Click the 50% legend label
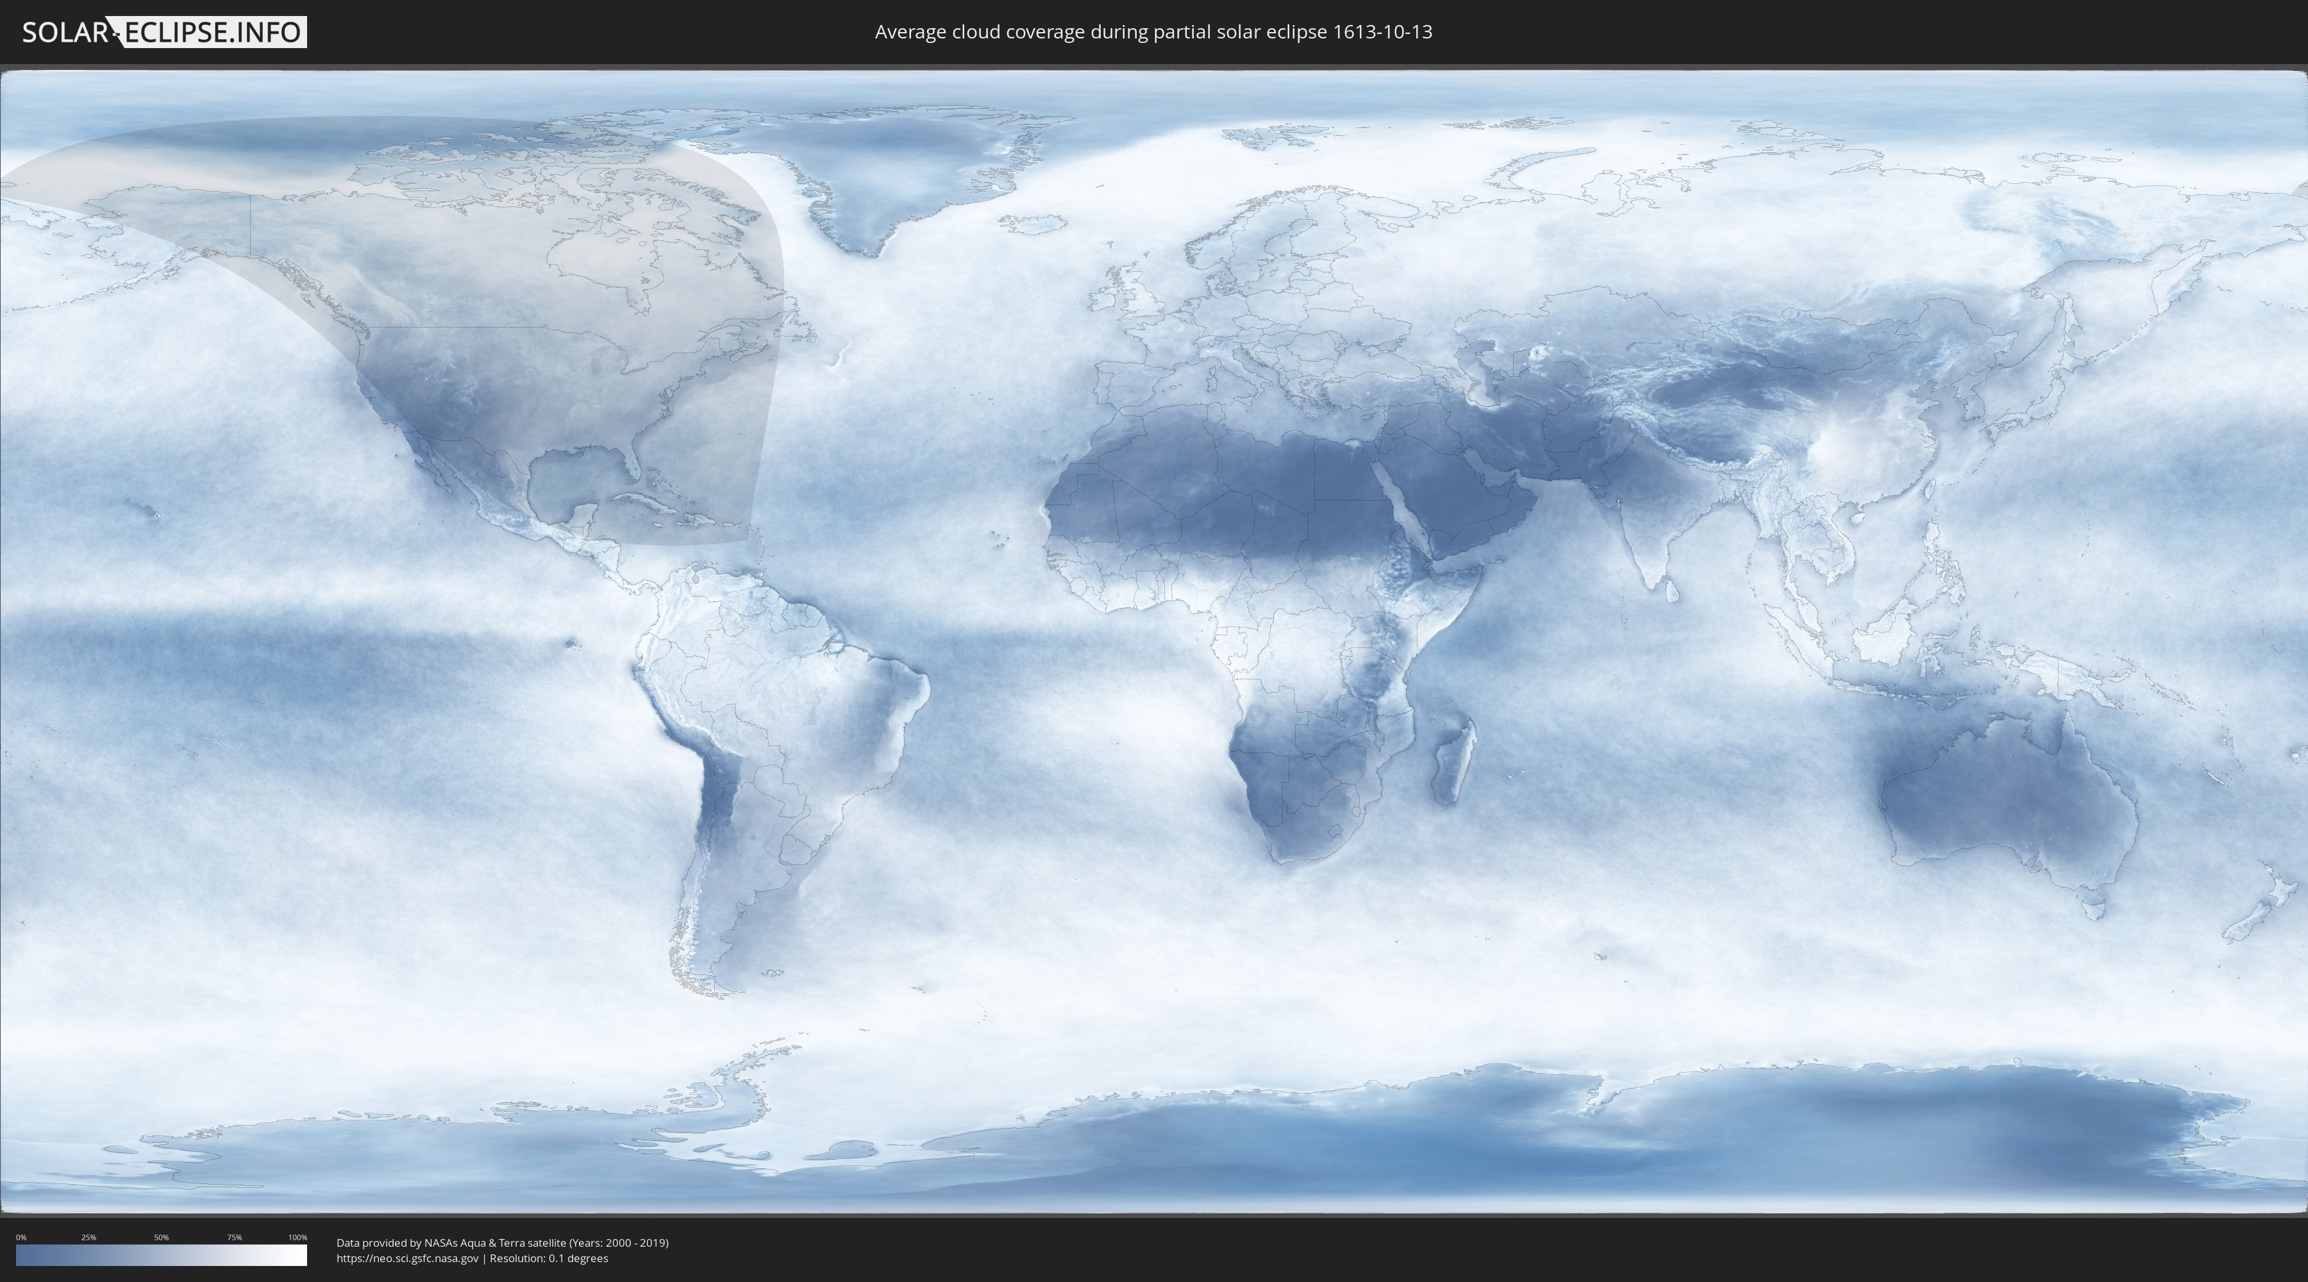Viewport: 2308px width, 1282px height. (x=162, y=1237)
